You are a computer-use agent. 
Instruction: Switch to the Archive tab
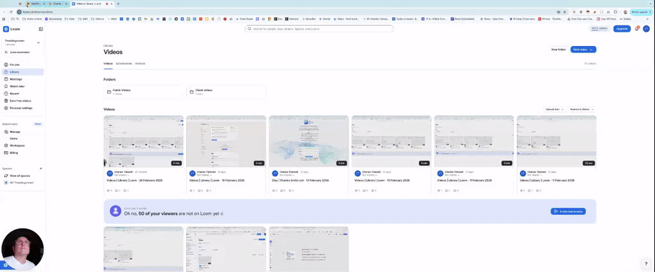(140, 63)
